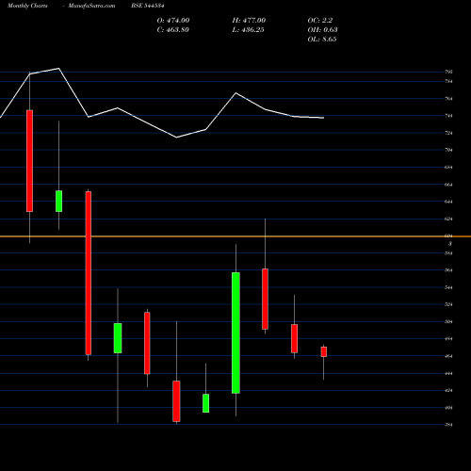Click the 544 price axis label
Screen dimensions: 471x471
click(x=448, y=287)
